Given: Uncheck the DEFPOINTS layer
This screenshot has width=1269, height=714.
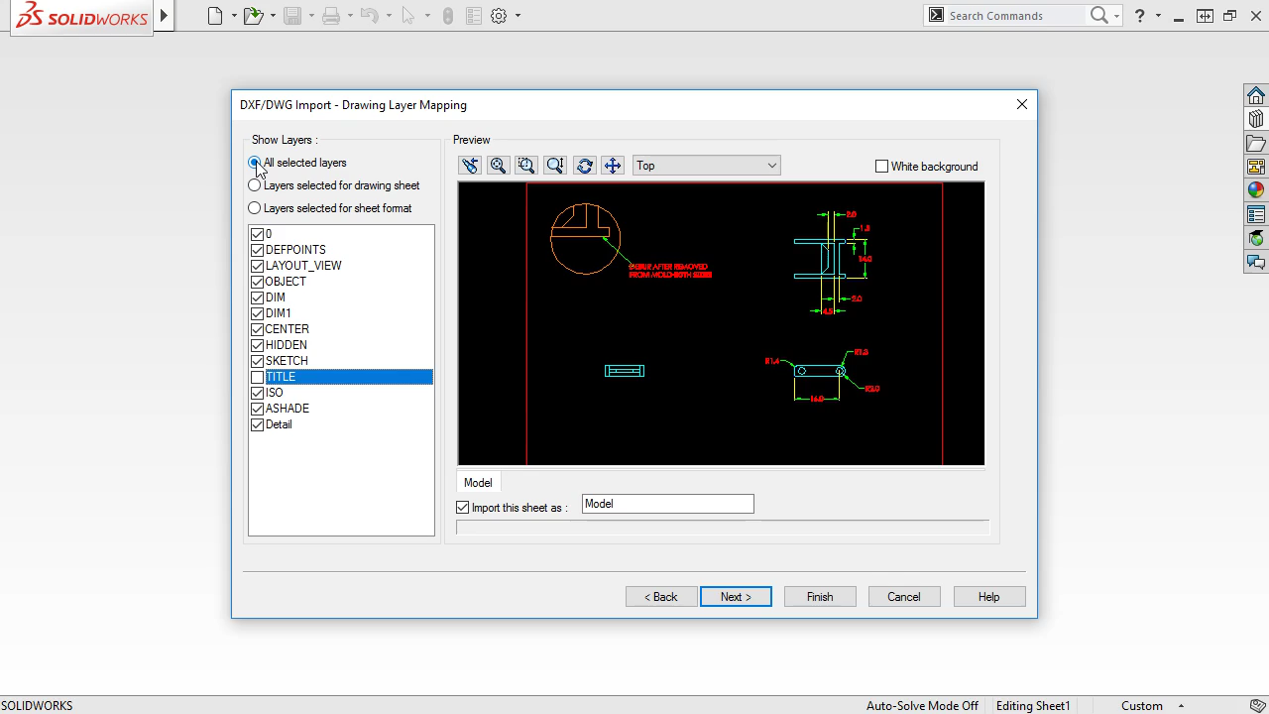Looking at the screenshot, I should (x=257, y=250).
